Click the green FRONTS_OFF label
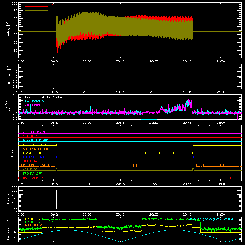 pos(32,174)
